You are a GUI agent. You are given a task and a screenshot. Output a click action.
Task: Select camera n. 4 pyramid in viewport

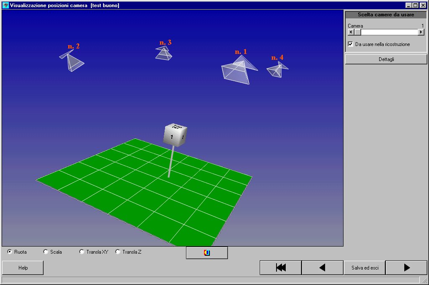(x=277, y=70)
